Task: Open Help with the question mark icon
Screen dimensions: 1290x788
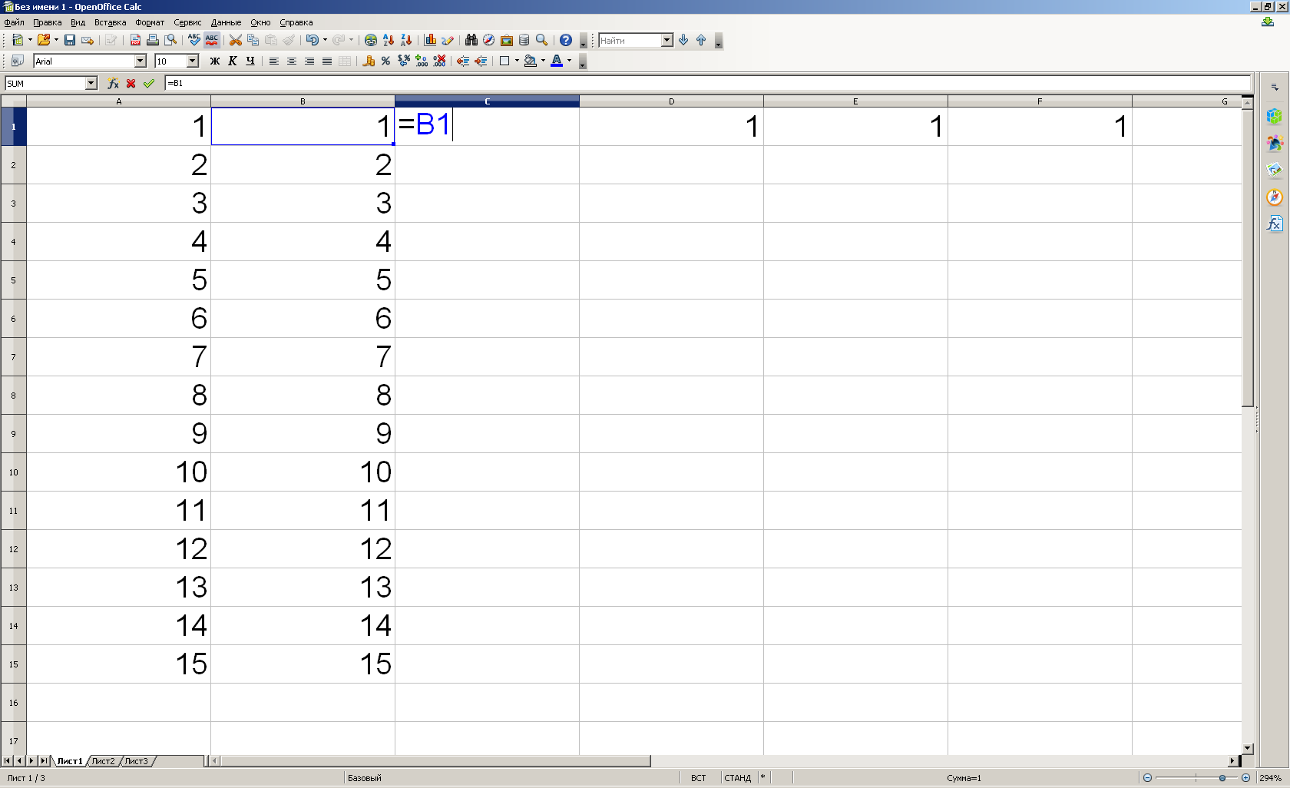Action: point(566,40)
